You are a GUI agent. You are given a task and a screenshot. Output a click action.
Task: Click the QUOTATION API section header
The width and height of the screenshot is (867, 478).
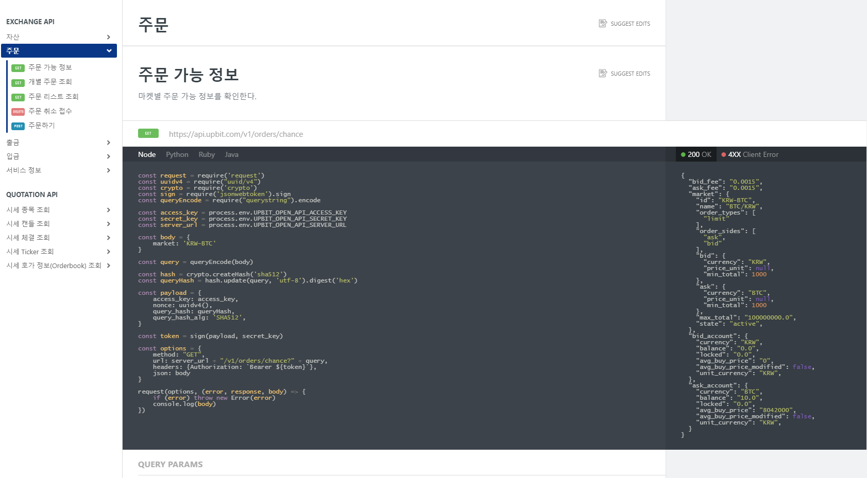click(x=32, y=194)
